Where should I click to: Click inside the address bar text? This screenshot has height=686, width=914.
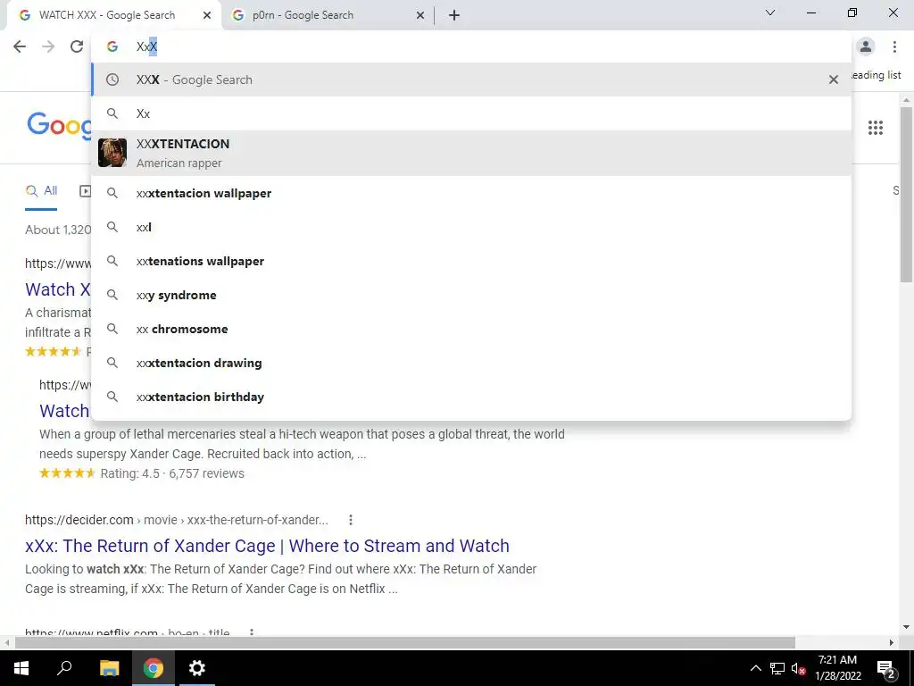tap(147, 46)
